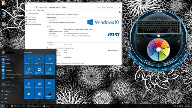Click the user account avatar in Start
192x108 pixels.
coord(3,52)
